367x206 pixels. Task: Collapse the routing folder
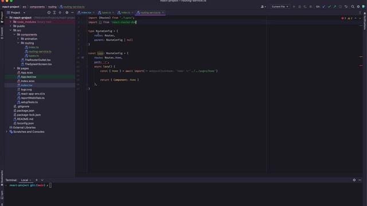coord(18,43)
